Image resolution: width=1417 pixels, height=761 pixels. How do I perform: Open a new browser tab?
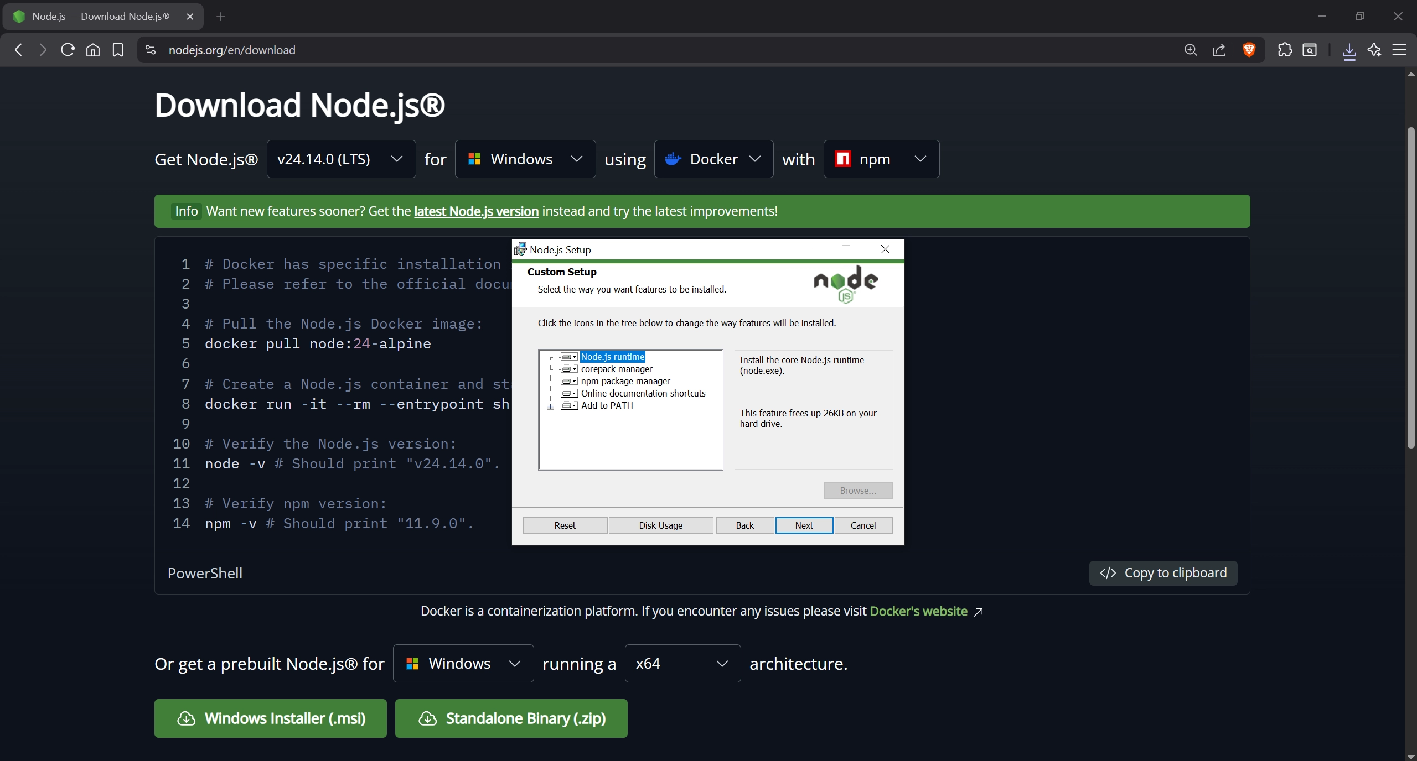(221, 17)
